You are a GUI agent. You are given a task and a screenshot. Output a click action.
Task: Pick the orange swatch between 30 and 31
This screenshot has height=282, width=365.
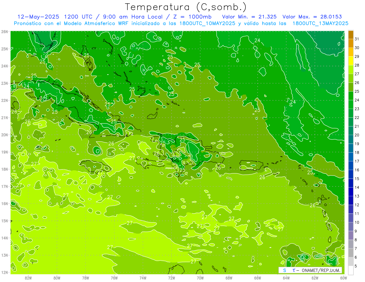click(351, 43)
